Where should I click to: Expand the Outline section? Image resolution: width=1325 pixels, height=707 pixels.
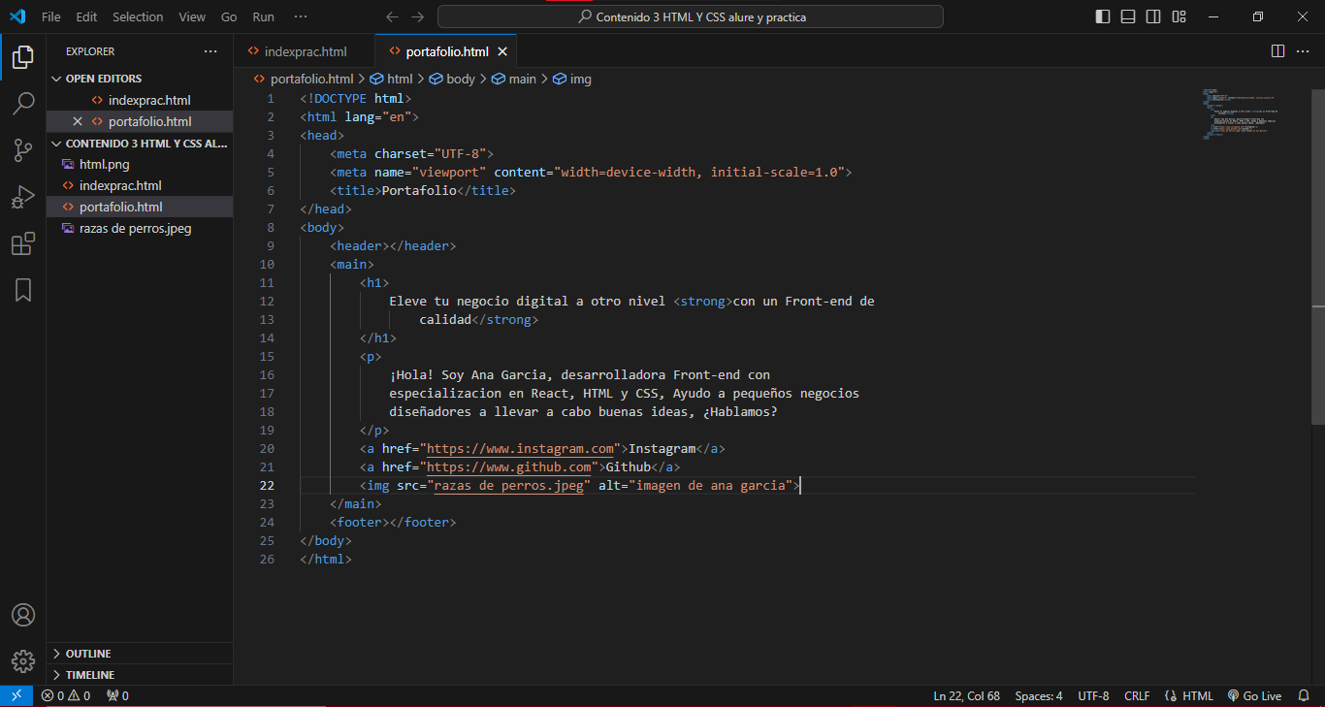140,654
